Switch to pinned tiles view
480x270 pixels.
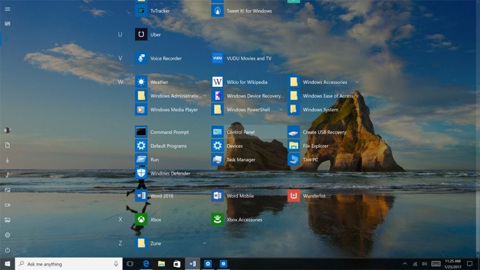pos(7,24)
